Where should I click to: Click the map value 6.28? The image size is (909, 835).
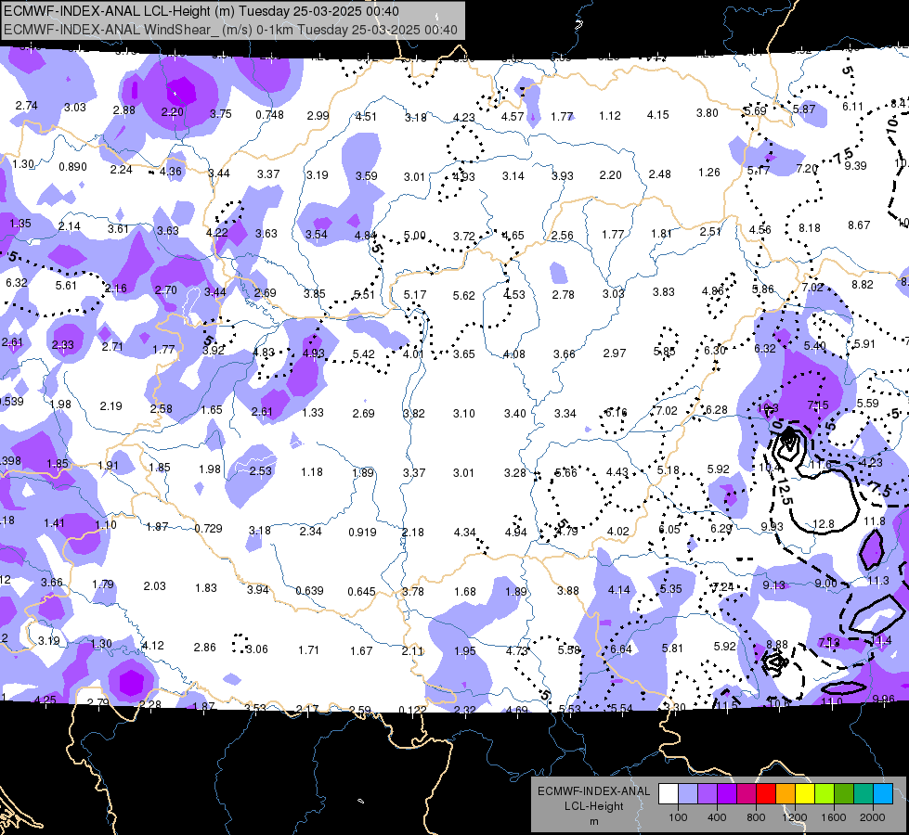pyautogui.click(x=717, y=410)
